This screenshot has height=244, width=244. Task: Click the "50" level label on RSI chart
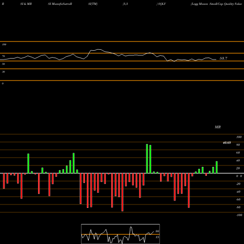(x=3, y=64)
